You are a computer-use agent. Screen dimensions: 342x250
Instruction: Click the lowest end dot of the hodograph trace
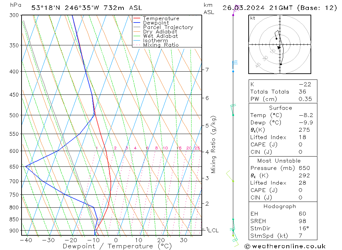[281, 64]
